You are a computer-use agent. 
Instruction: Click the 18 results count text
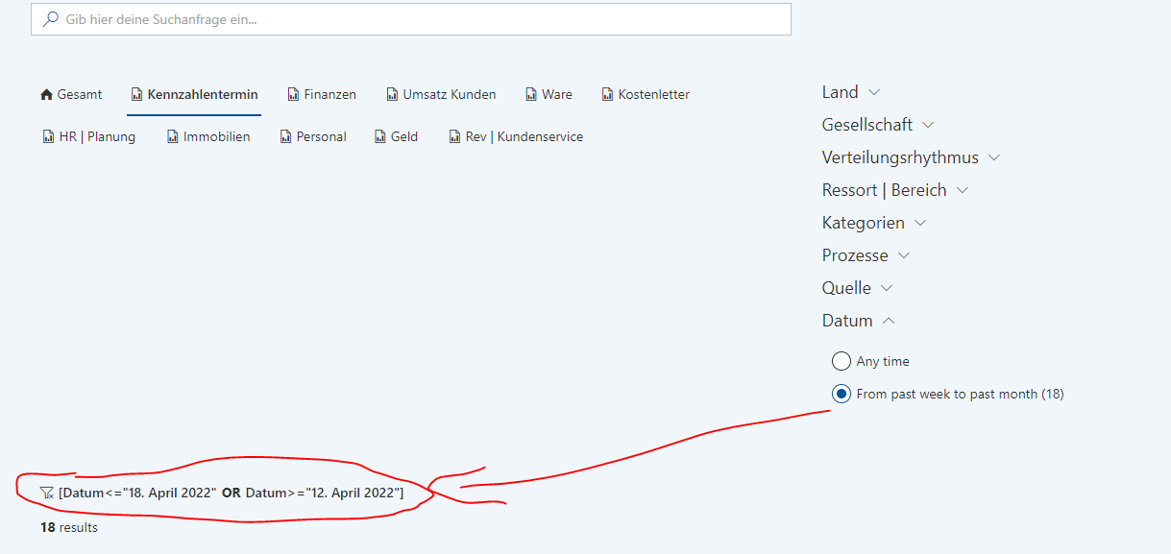68,527
